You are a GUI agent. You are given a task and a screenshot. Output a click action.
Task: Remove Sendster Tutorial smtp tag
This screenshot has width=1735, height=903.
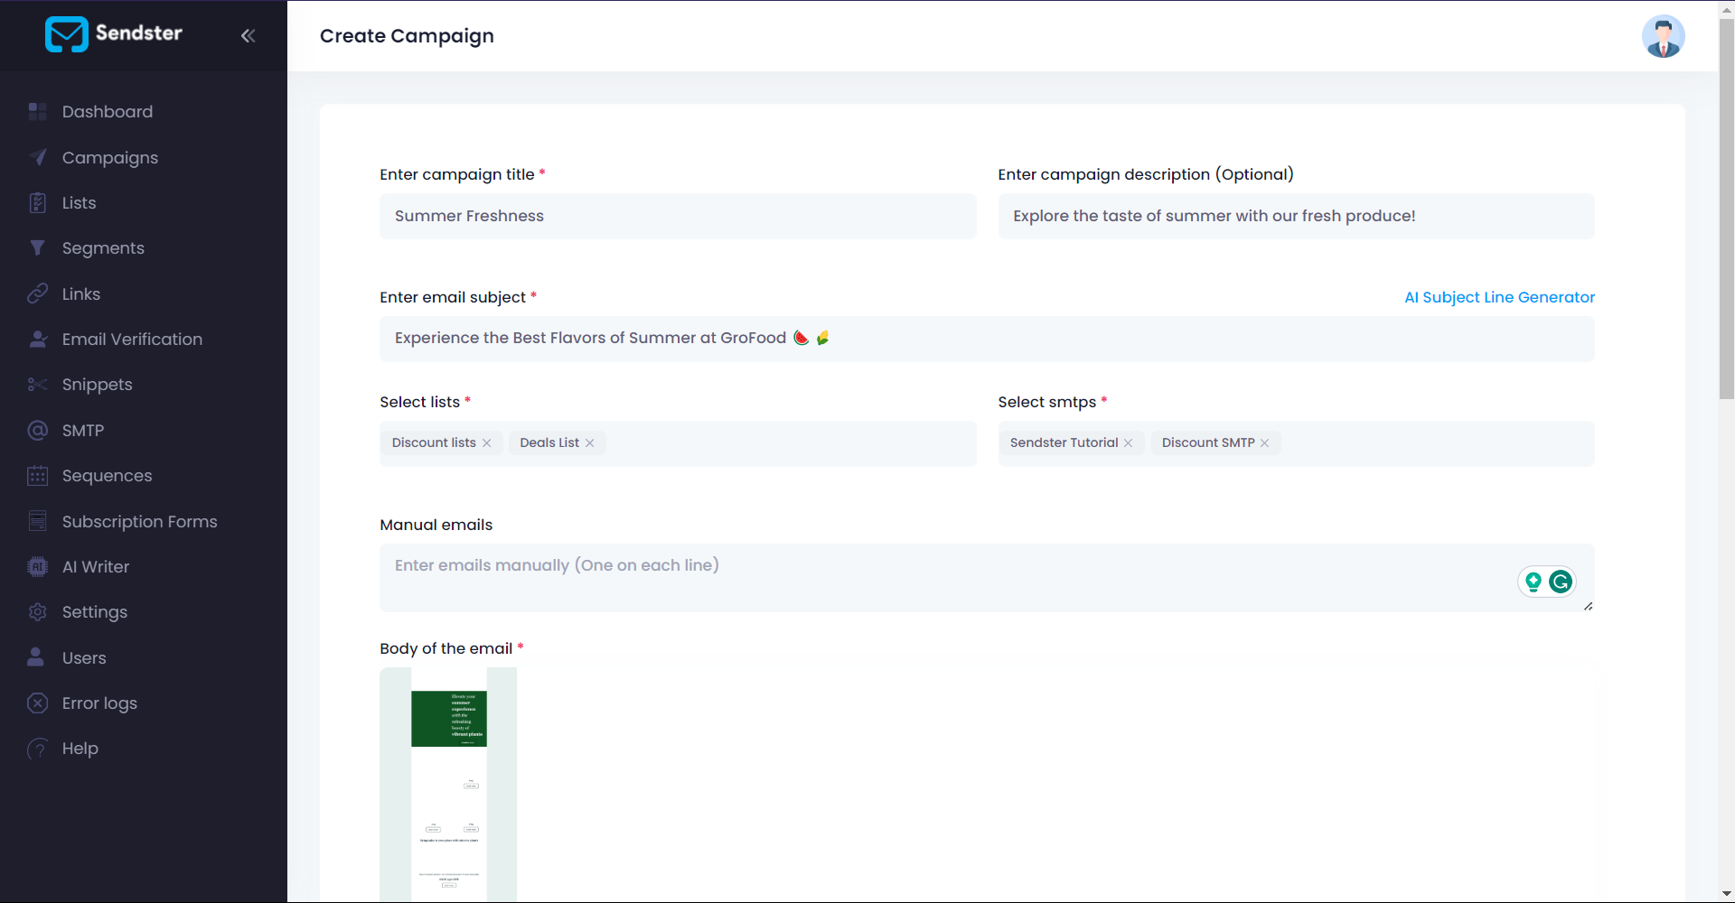(x=1128, y=443)
